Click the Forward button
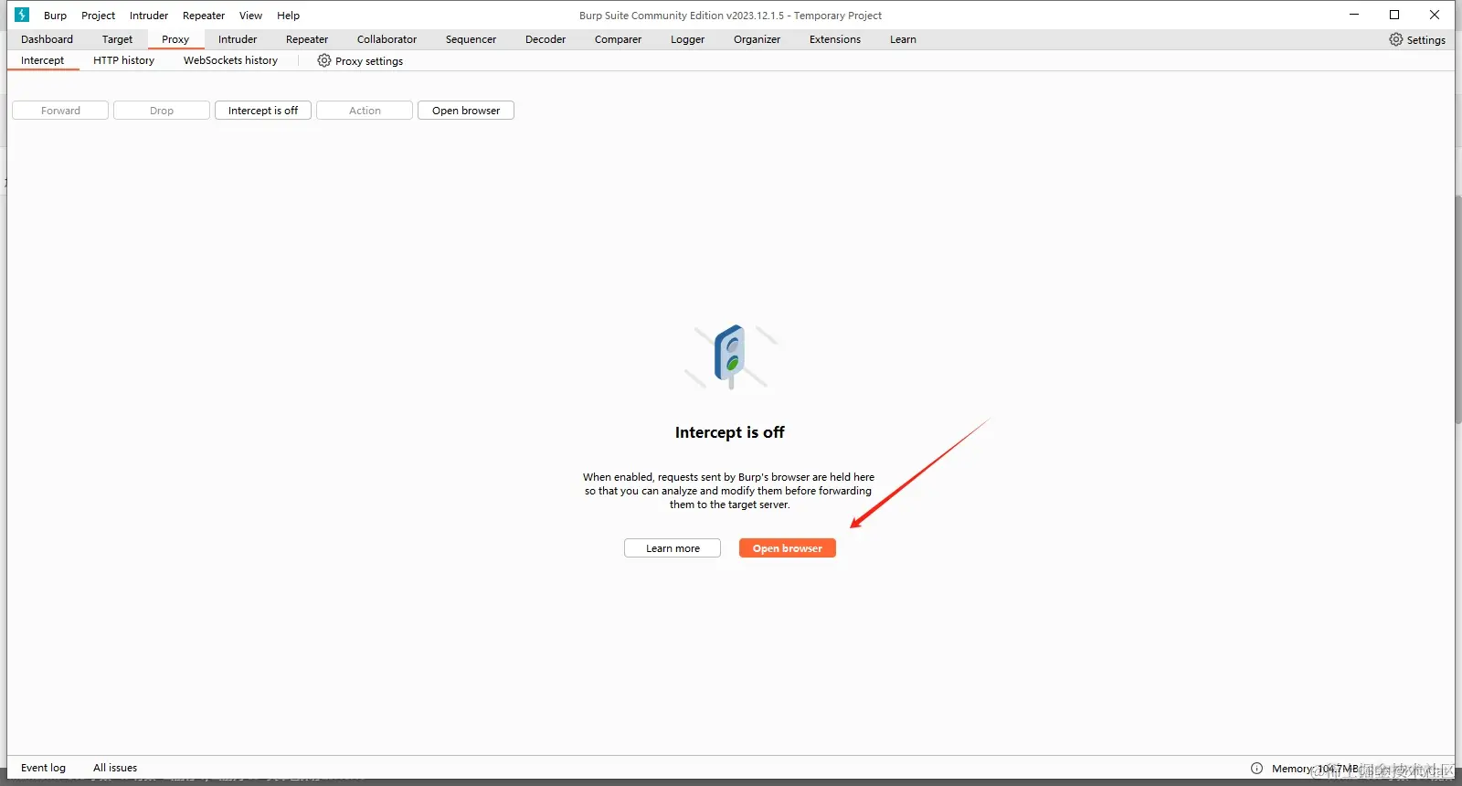 (x=60, y=111)
